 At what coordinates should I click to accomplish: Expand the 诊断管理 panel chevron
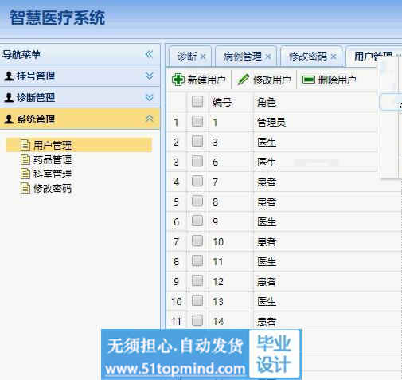coord(150,98)
